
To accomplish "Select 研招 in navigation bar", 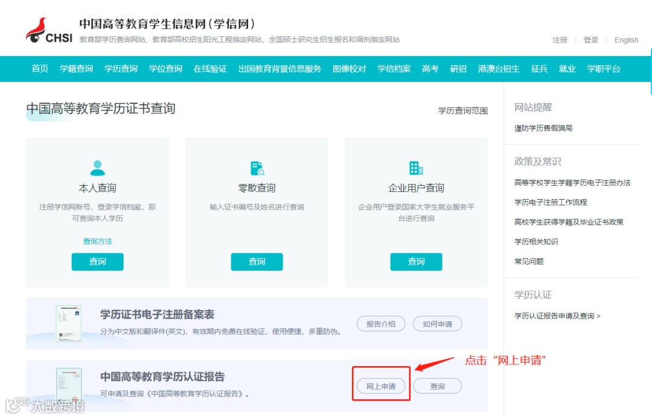I will click(458, 69).
